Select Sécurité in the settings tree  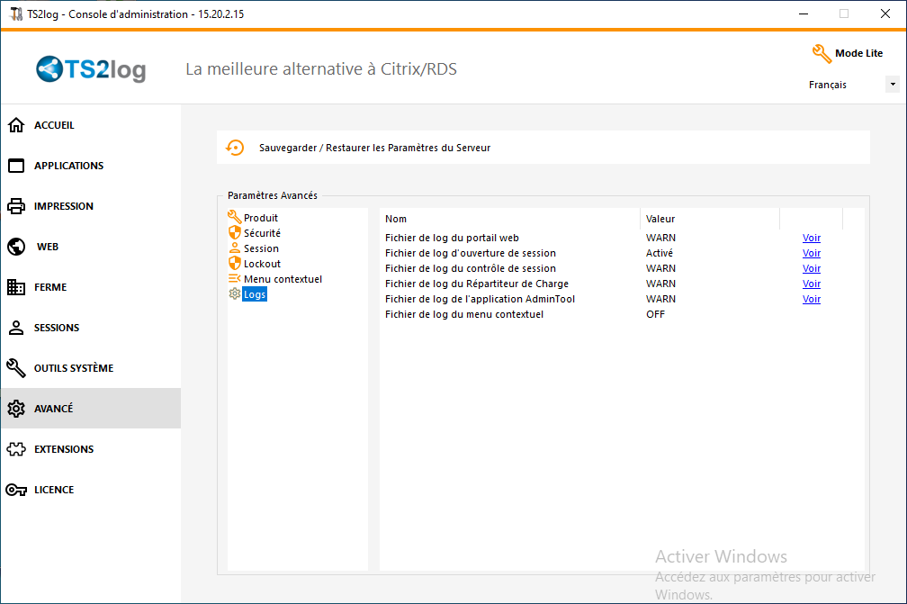pos(262,233)
